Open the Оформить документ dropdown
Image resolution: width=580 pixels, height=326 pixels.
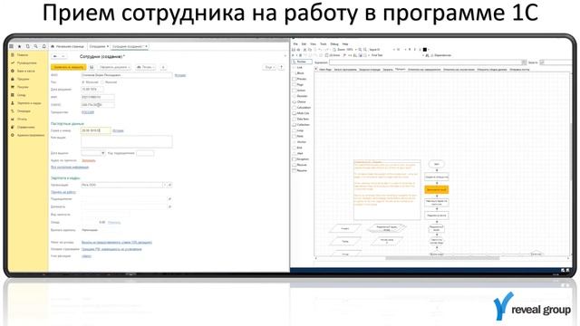click(114, 67)
